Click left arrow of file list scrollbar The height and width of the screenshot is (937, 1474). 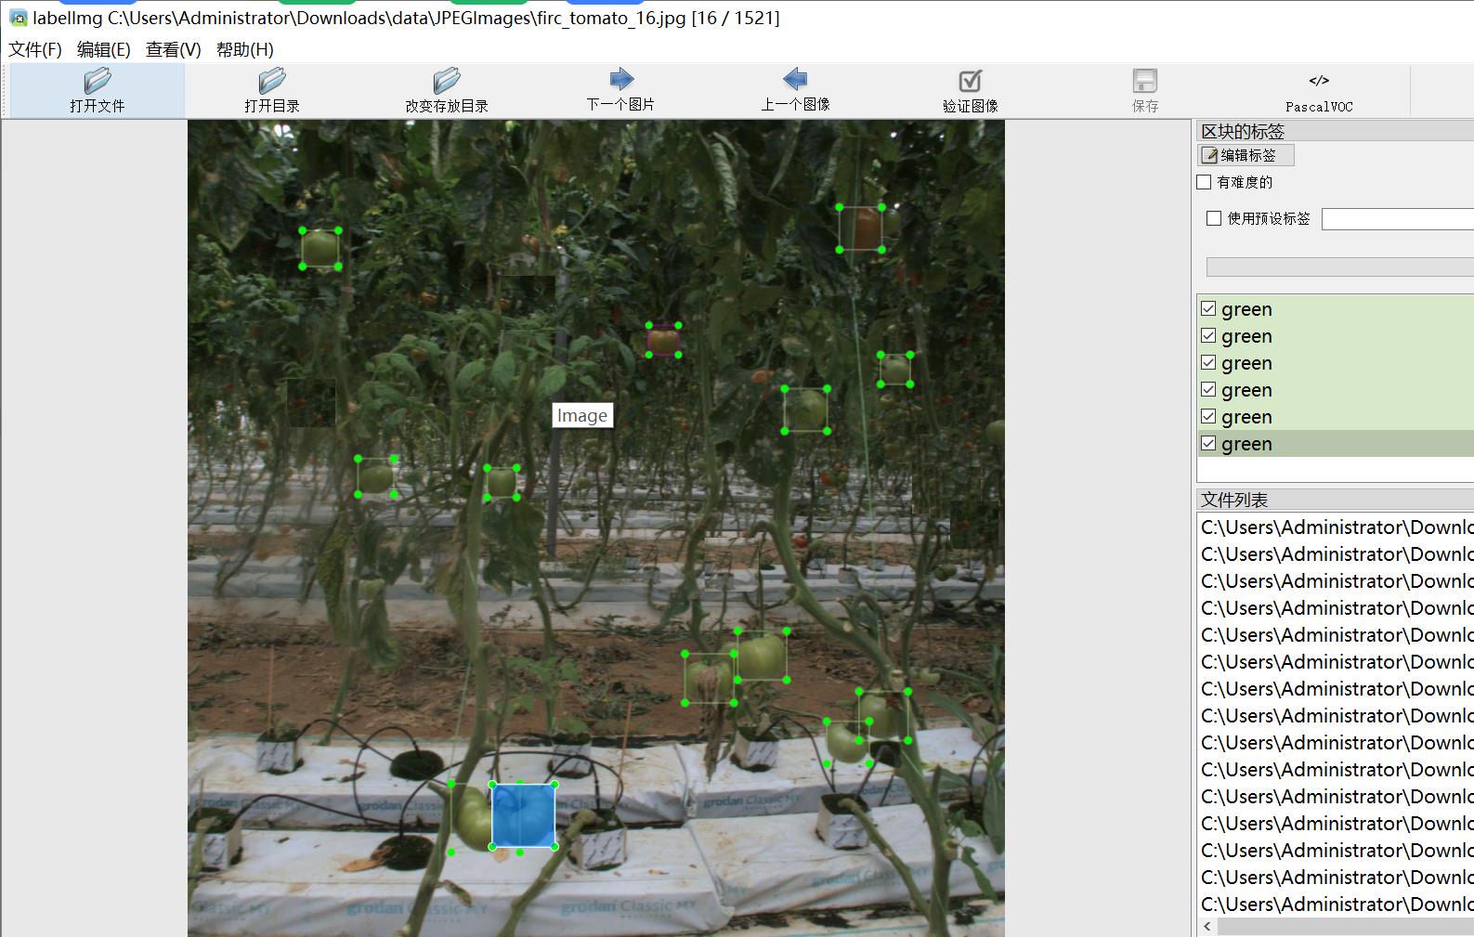1207,927
